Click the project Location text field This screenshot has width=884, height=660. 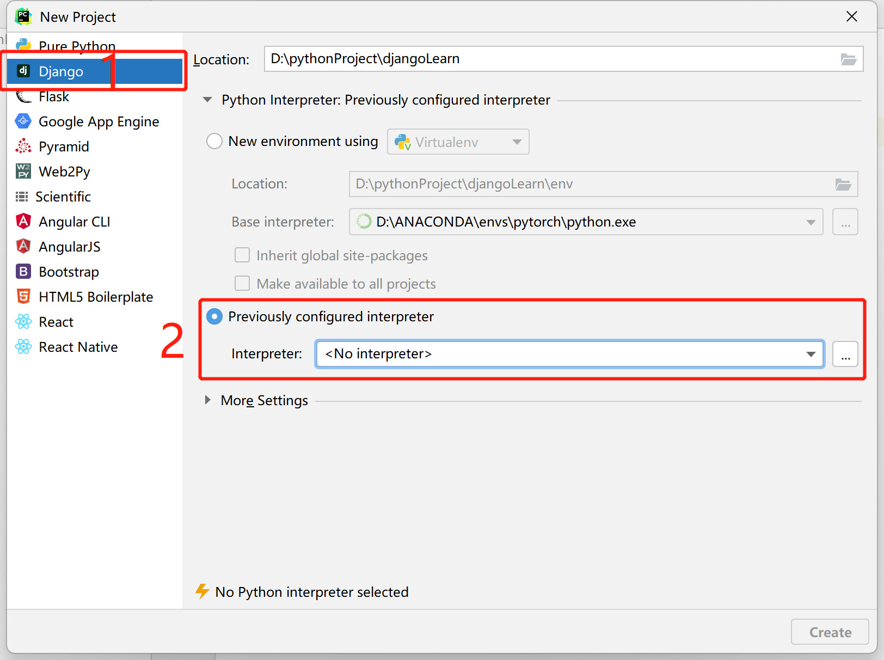coord(564,59)
